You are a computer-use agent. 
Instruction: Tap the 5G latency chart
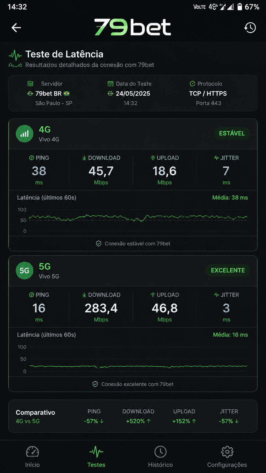point(133,359)
